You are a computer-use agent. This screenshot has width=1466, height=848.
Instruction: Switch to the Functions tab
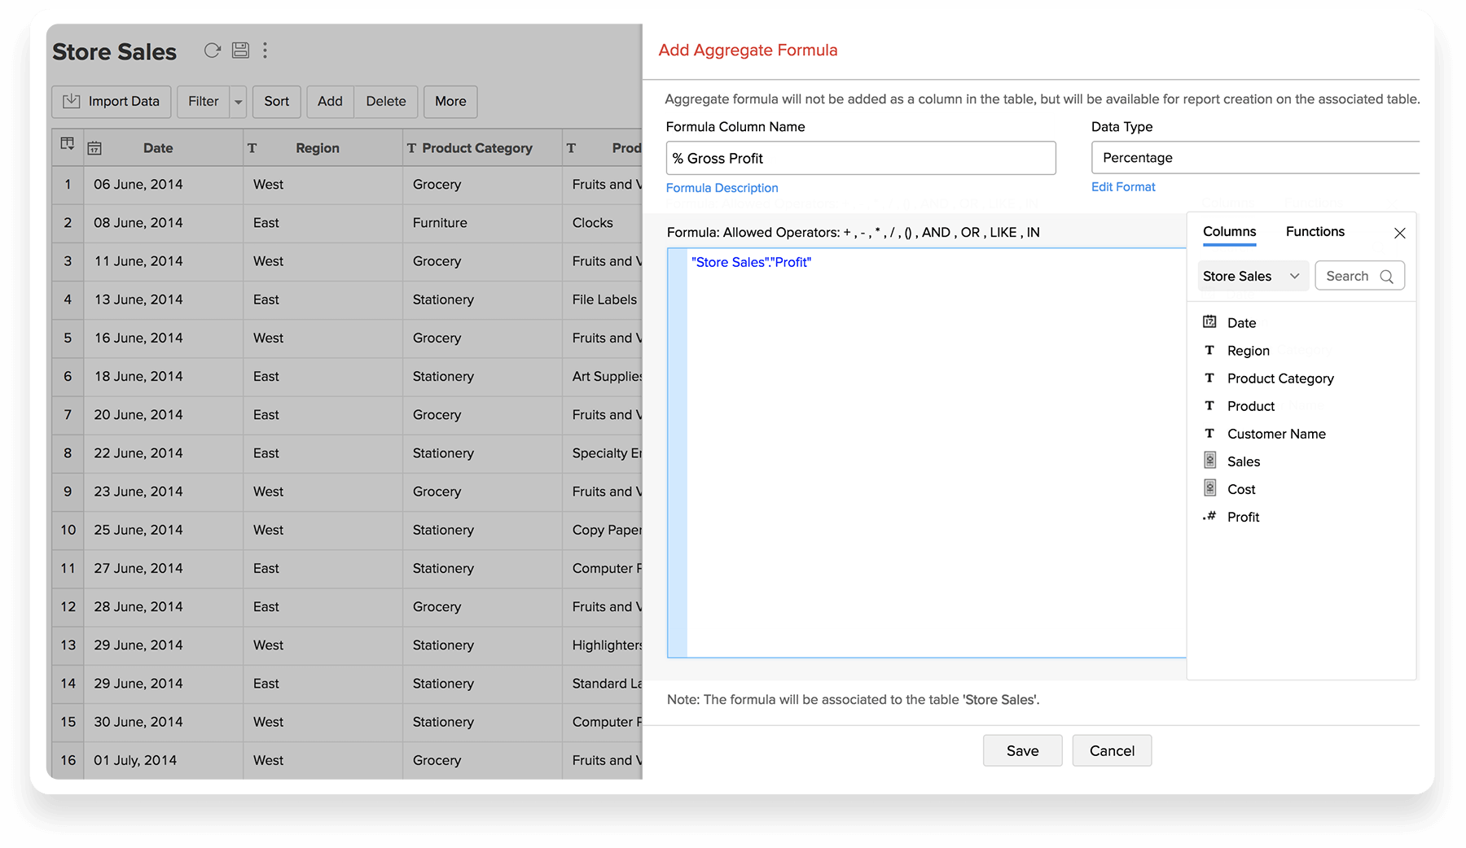click(1315, 232)
